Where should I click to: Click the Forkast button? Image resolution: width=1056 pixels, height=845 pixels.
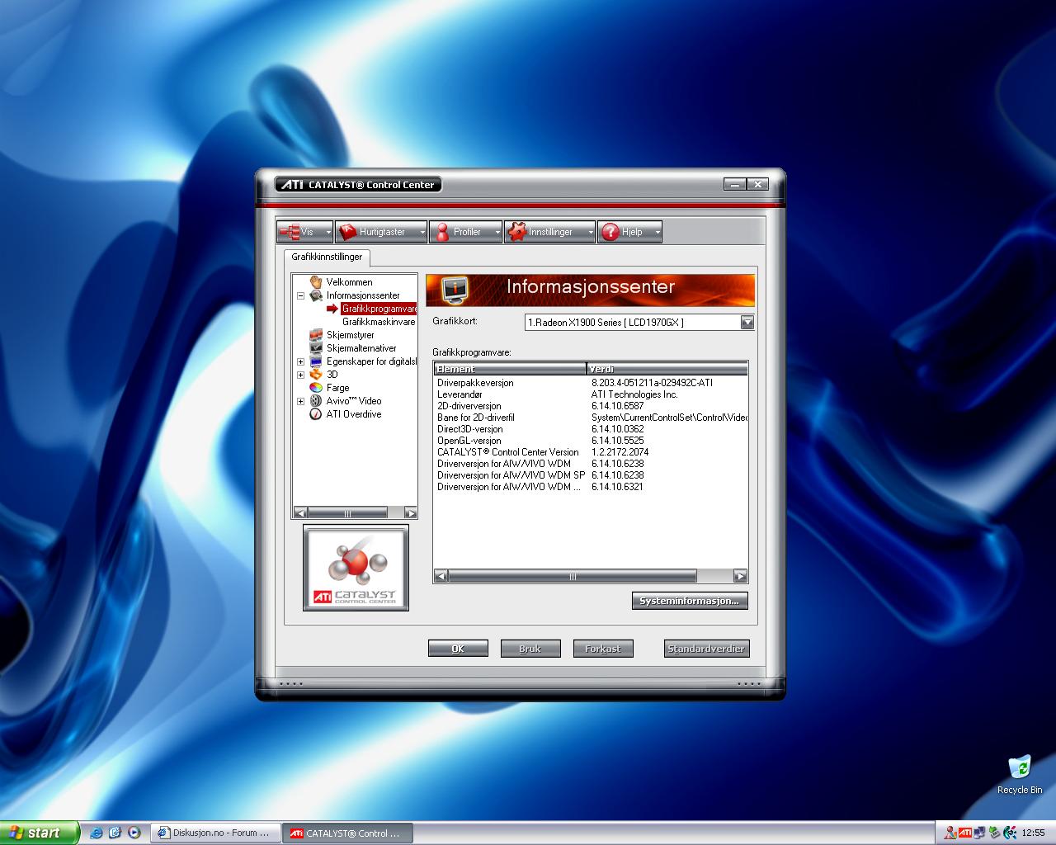(x=603, y=649)
